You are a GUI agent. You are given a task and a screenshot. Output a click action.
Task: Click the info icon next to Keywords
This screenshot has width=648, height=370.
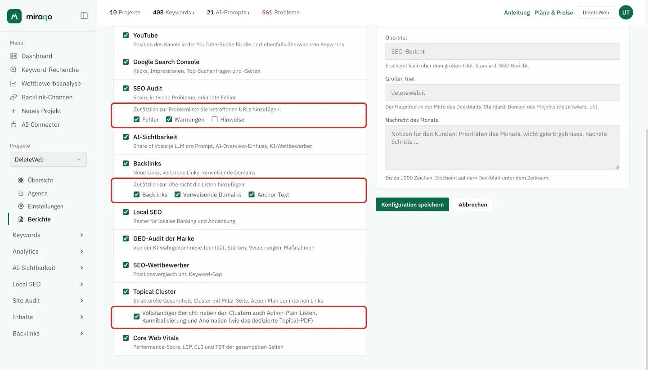point(194,13)
